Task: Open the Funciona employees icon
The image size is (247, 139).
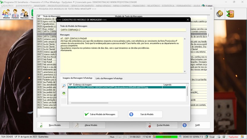Action: click(x=24, y=14)
